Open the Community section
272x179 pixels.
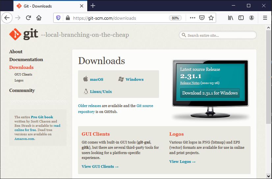point(22,90)
